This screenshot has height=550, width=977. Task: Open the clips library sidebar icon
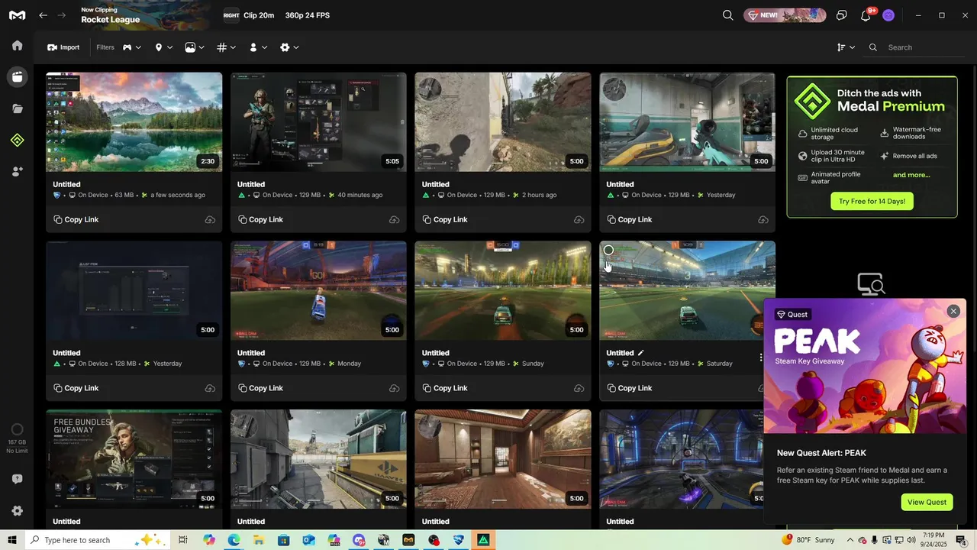click(x=17, y=76)
